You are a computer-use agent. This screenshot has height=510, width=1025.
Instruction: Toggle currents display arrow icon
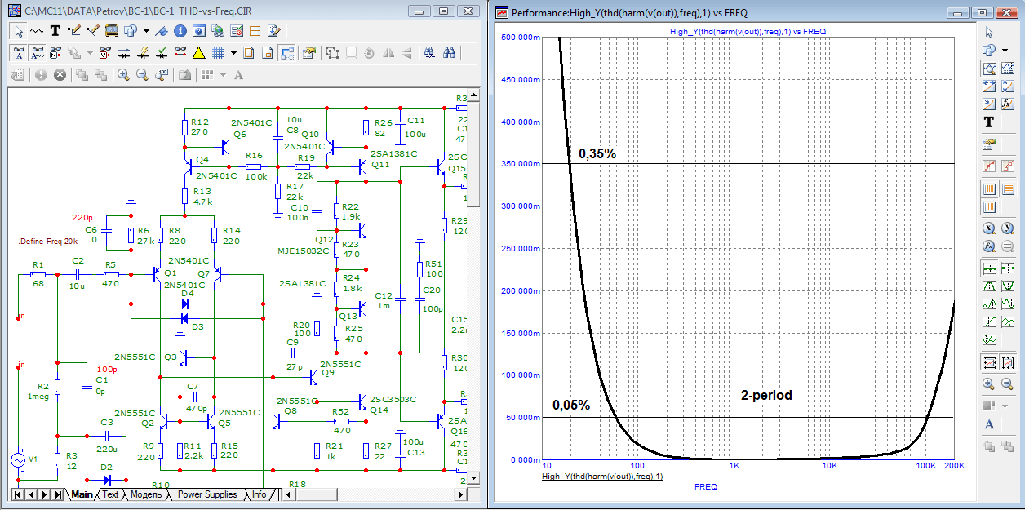click(123, 53)
